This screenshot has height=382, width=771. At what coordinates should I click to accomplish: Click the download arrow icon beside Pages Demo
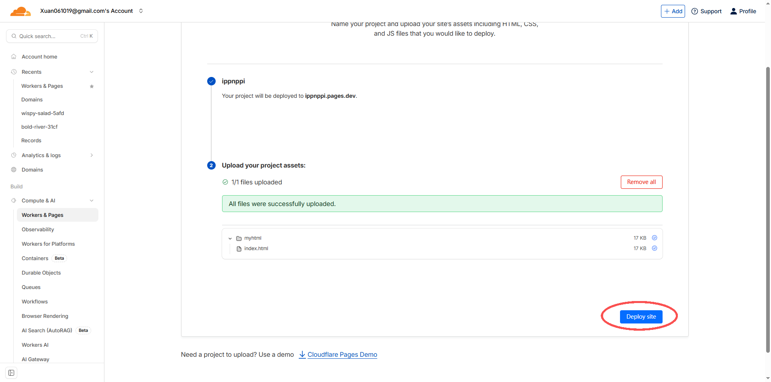(302, 354)
